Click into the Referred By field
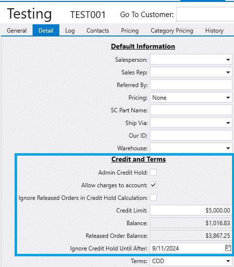 coord(191,85)
